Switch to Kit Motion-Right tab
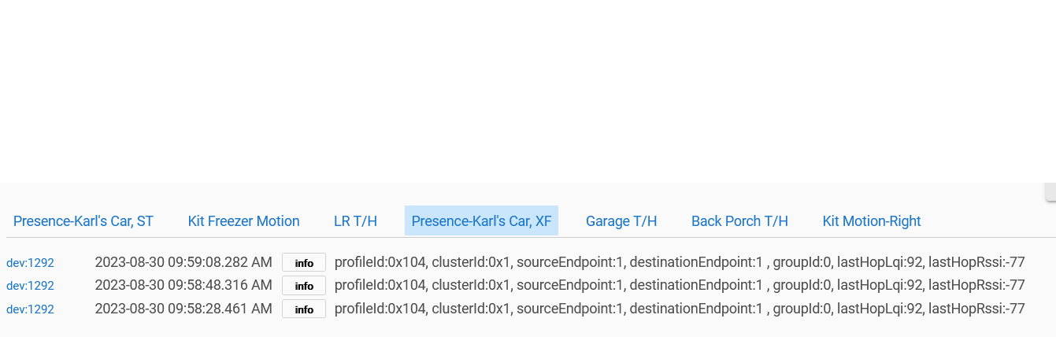Image resolution: width=1056 pixels, height=337 pixels. [872, 221]
